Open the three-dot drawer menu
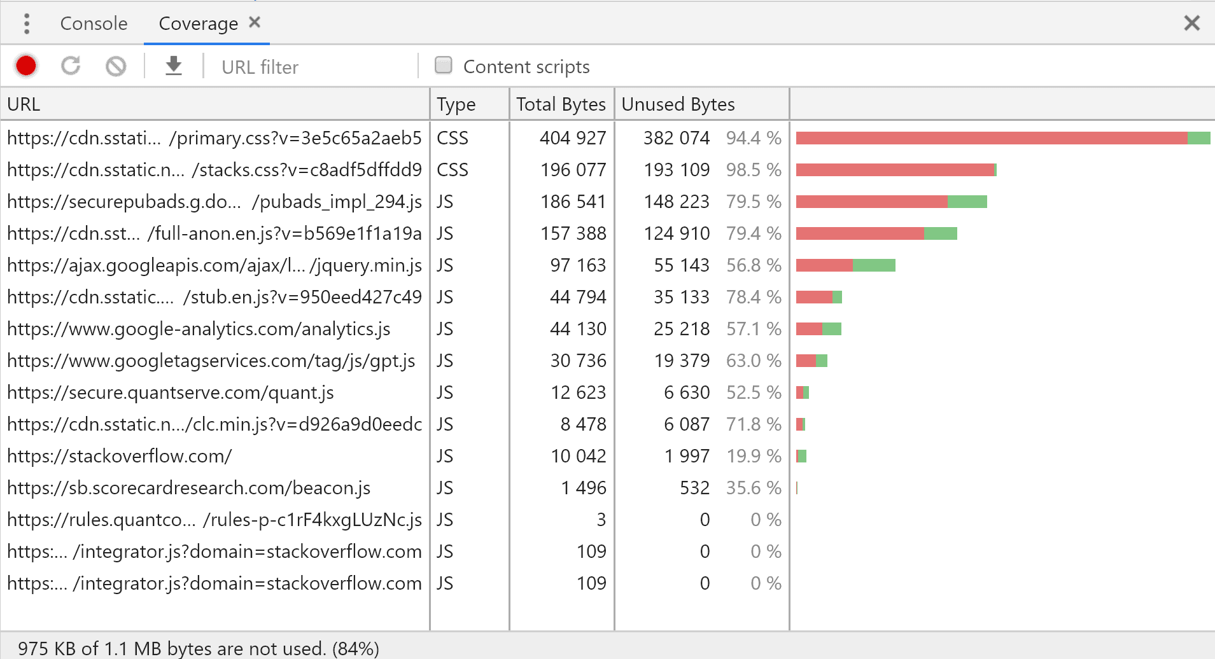This screenshot has height=659, width=1215. pyautogui.click(x=26, y=24)
